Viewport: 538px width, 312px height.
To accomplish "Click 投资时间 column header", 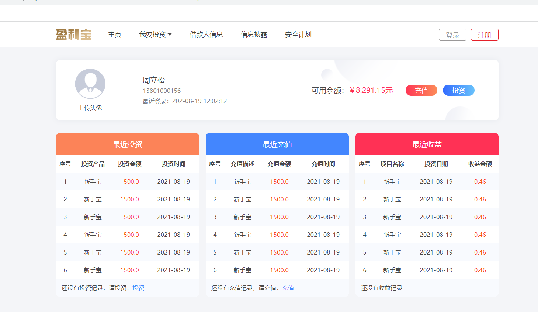I will pyautogui.click(x=174, y=164).
